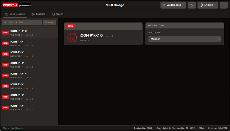Switch to the MIDI Devices tab

tap(15, 14)
